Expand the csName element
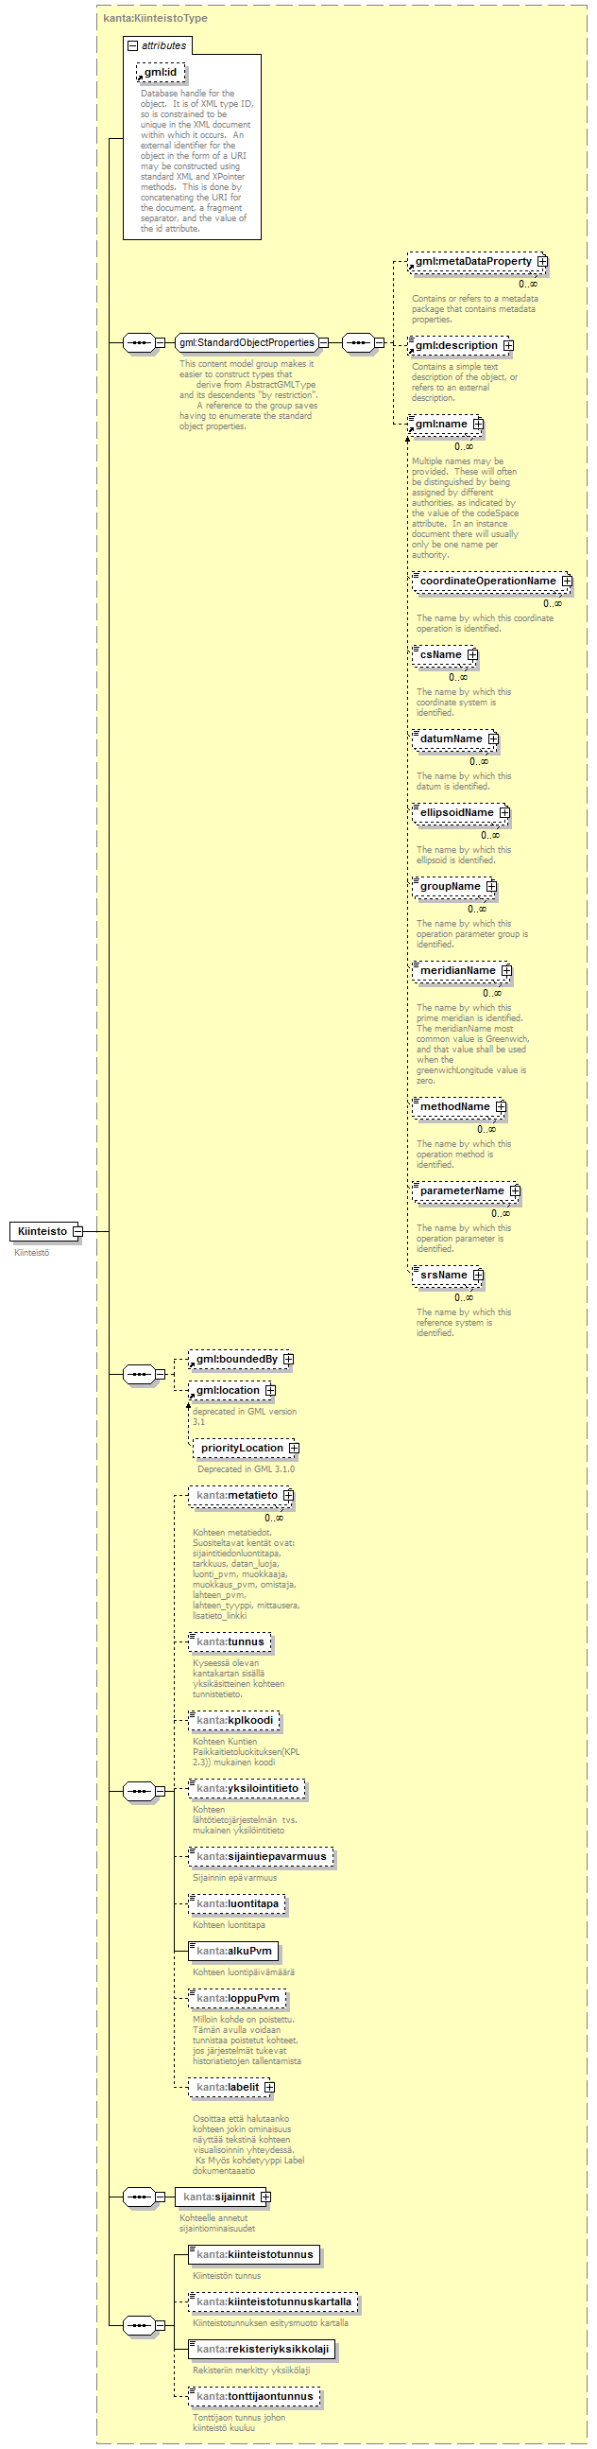 click(472, 655)
